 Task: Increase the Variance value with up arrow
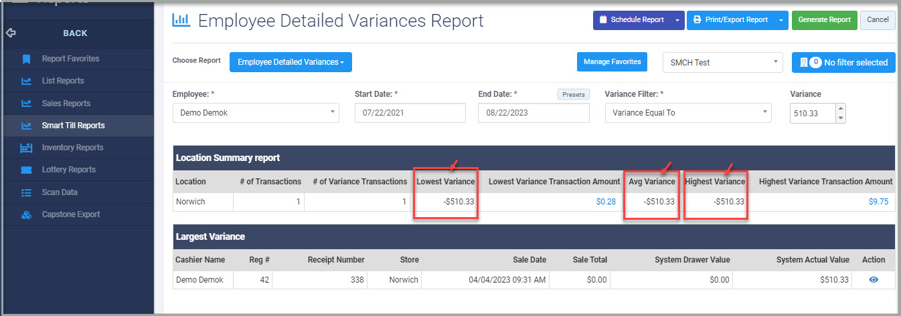click(x=841, y=108)
